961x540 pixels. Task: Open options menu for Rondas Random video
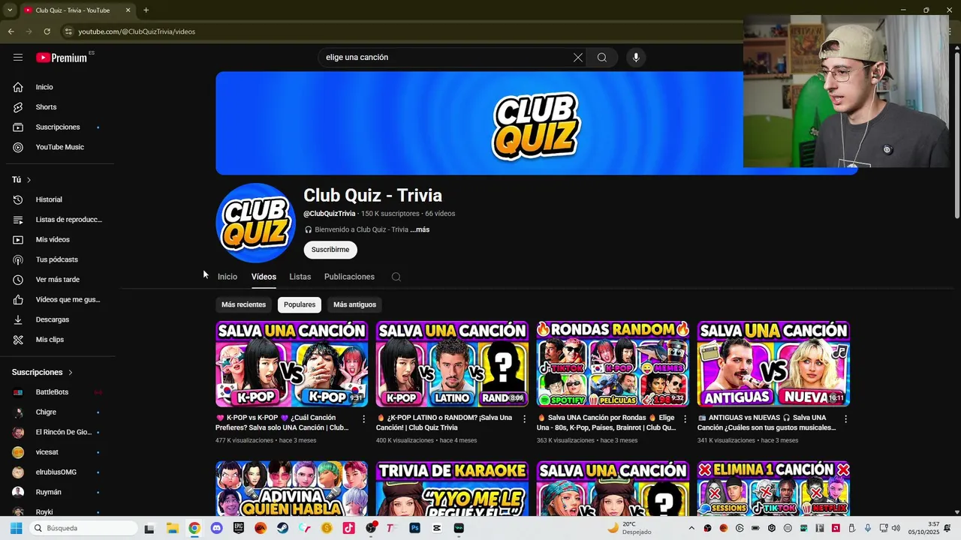pyautogui.click(x=685, y=418)
